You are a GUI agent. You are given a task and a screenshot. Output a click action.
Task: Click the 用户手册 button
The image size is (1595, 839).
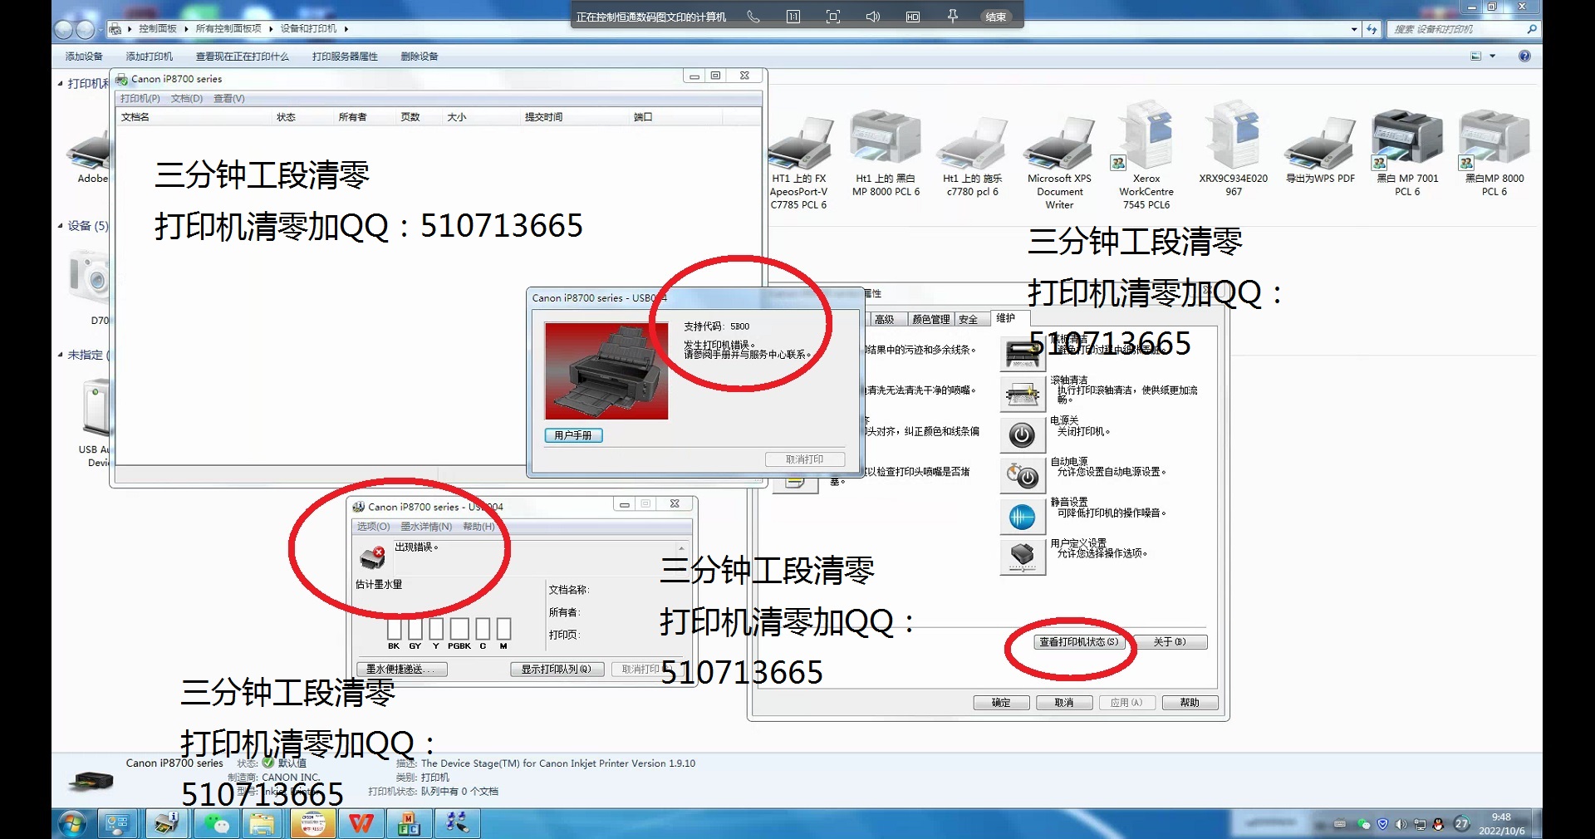tap(573, 435)
